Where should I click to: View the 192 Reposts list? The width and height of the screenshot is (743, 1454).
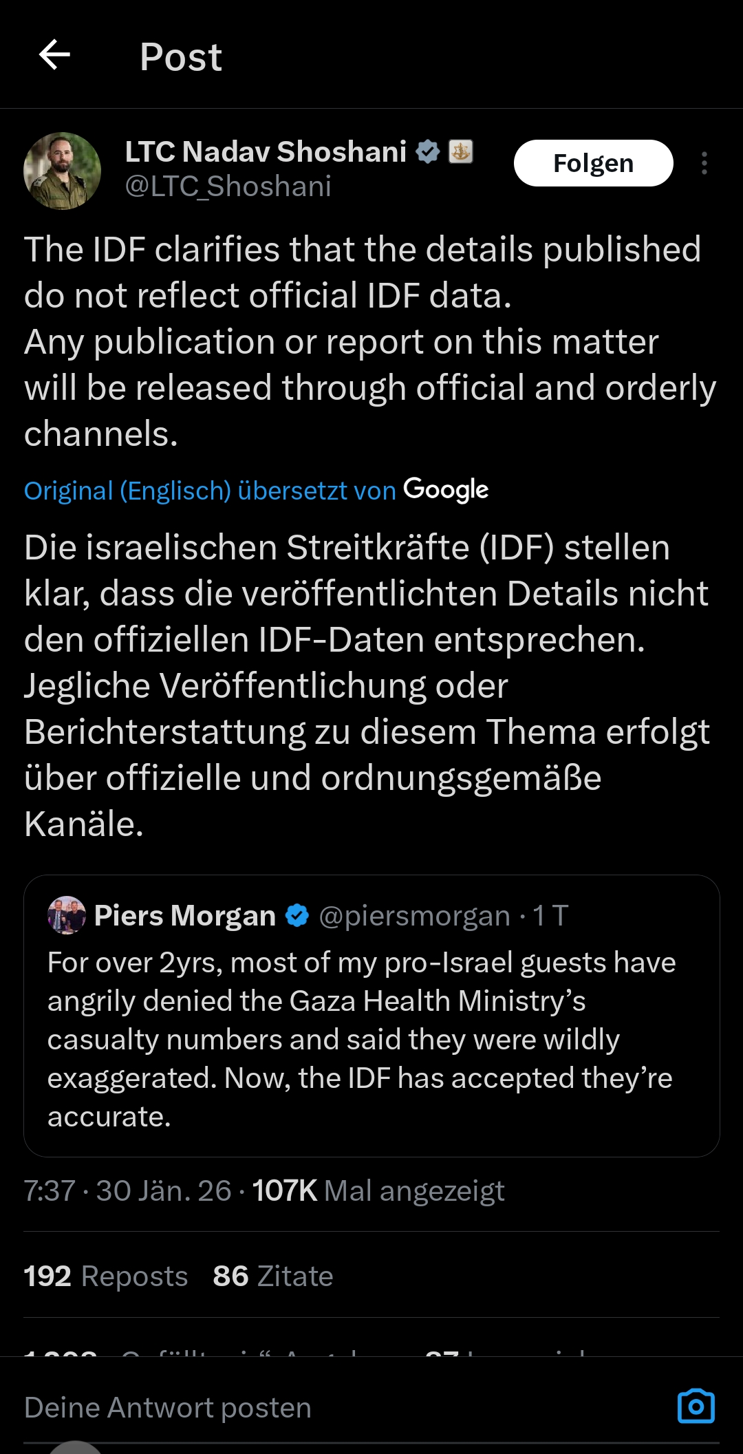tap(106, 1276)
